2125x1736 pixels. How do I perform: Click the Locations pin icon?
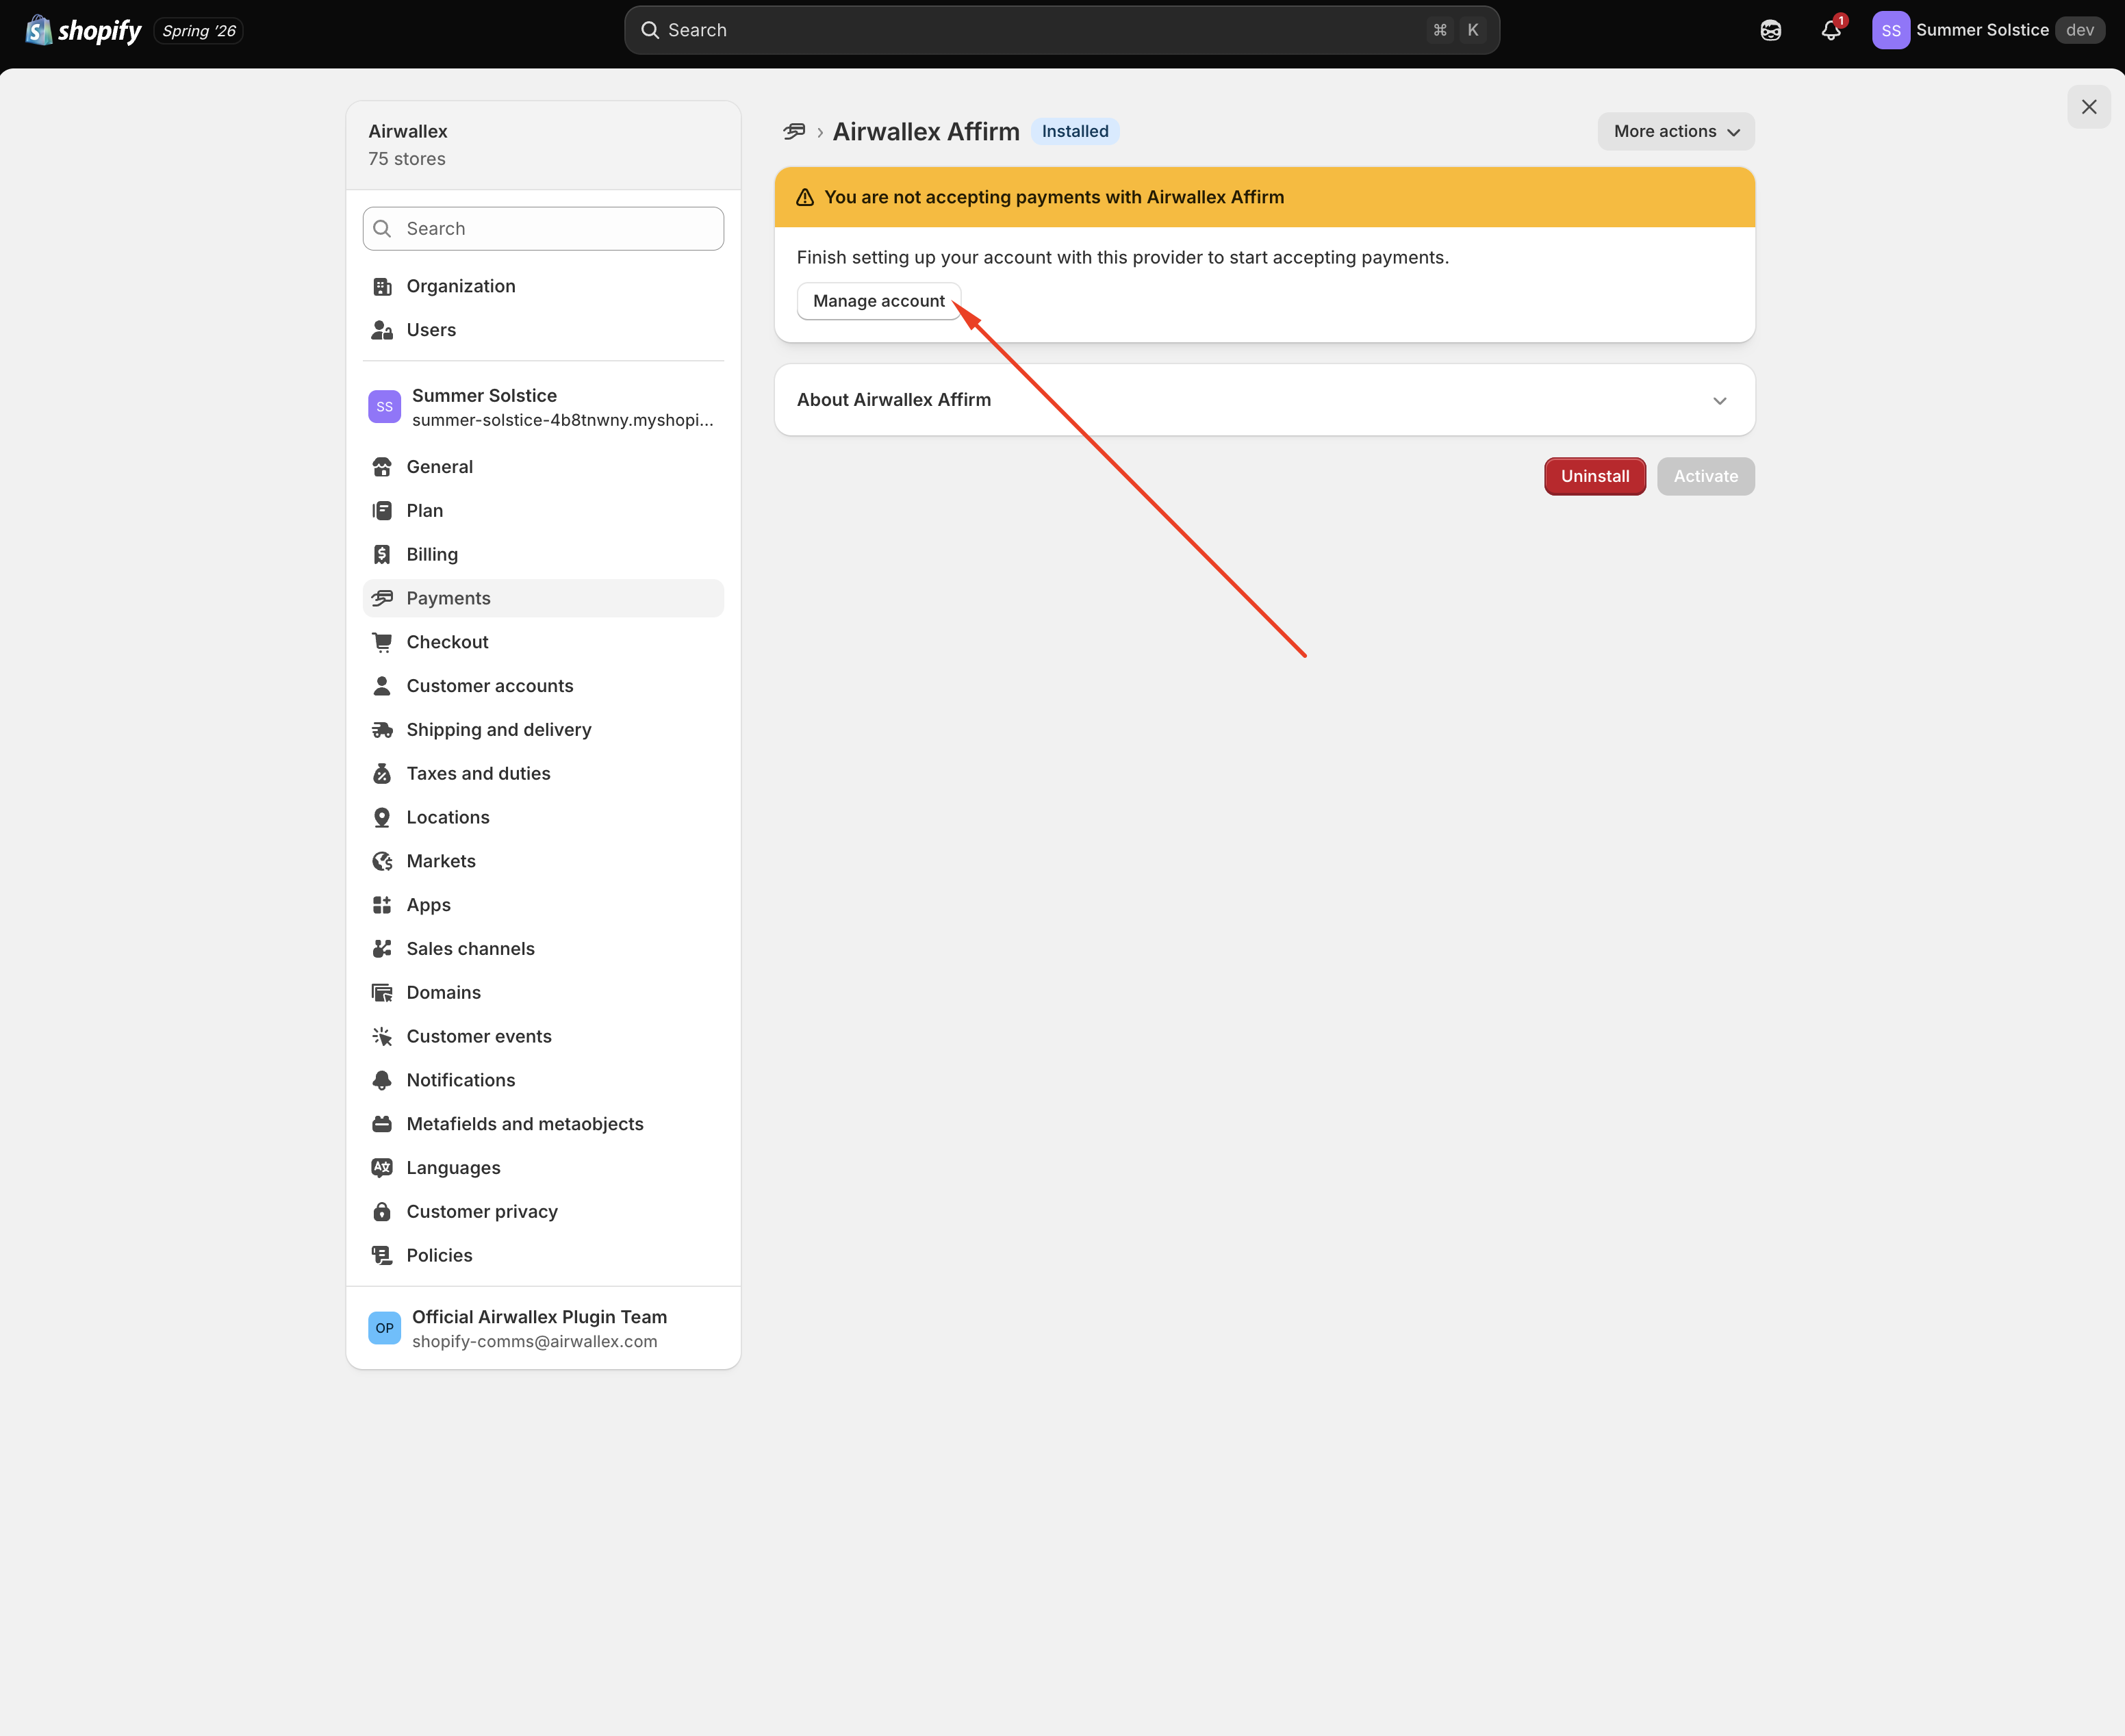pyautogui.click(x=382, y=818)
